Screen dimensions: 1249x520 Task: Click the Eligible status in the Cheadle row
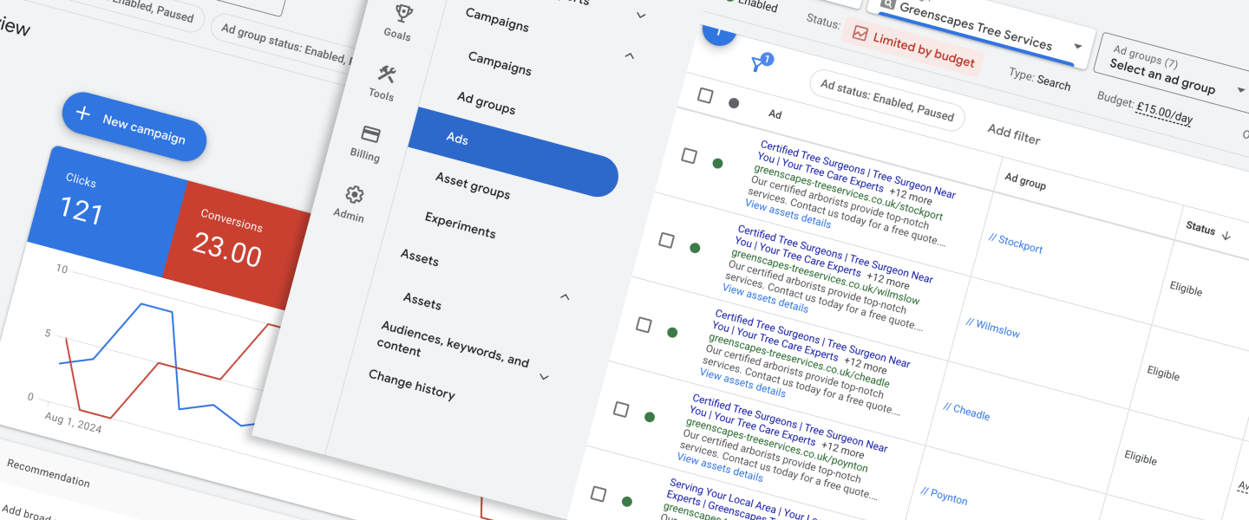1141,457
